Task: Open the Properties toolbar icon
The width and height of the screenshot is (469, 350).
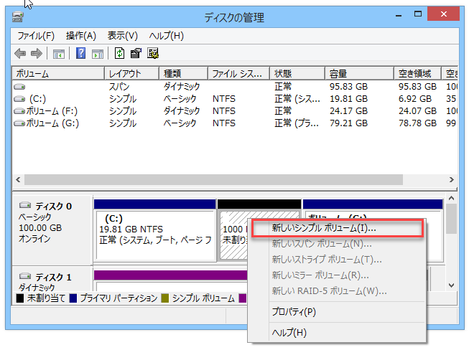Action: pos(136,54)
